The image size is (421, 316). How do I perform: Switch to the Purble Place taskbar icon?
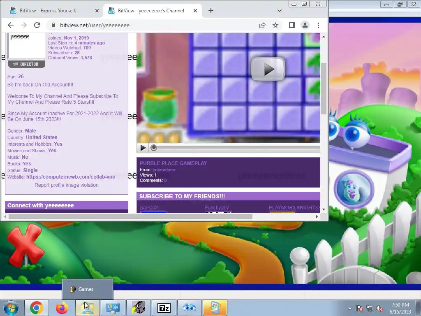pyautogui.click(x=189, y=308)
